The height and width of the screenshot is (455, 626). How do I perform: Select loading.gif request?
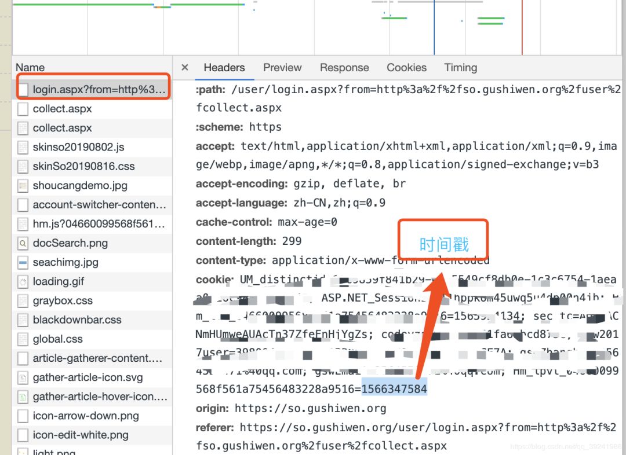[93, 281]
